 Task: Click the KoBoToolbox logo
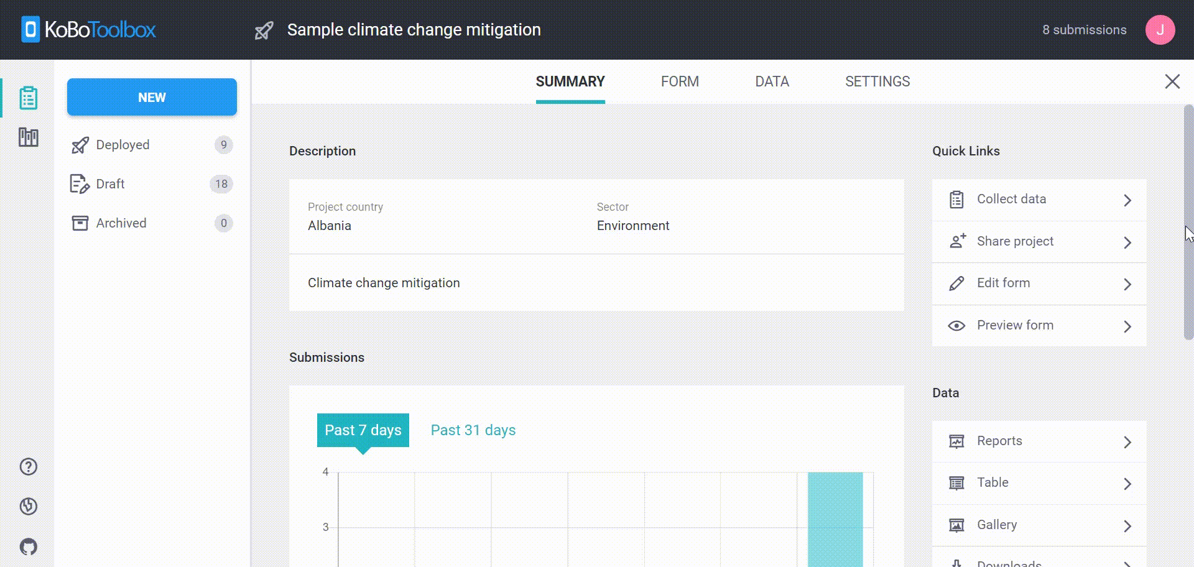point(88,30)
